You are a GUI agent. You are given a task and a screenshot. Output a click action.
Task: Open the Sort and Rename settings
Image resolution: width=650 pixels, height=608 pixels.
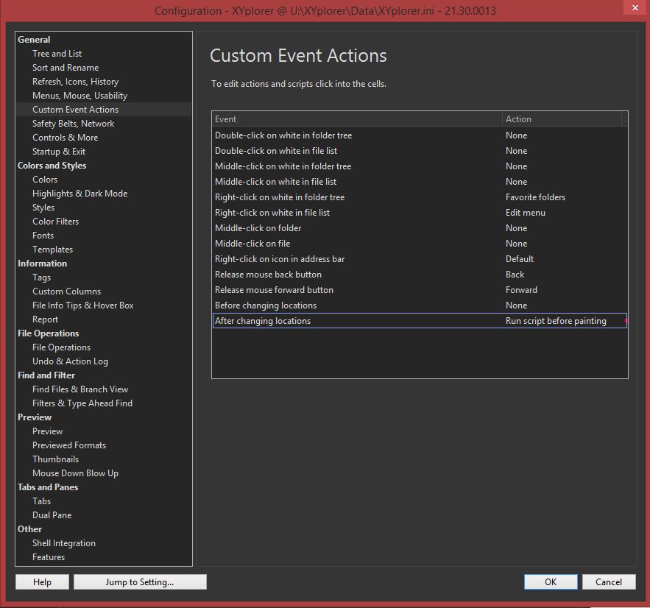coord(64,67)
